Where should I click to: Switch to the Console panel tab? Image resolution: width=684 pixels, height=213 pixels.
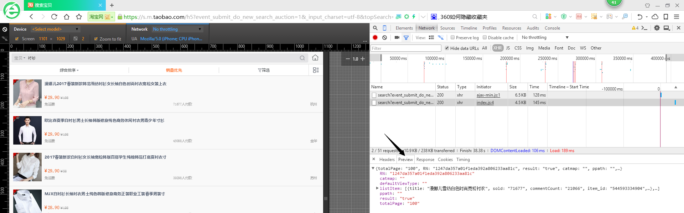(552, 28)
